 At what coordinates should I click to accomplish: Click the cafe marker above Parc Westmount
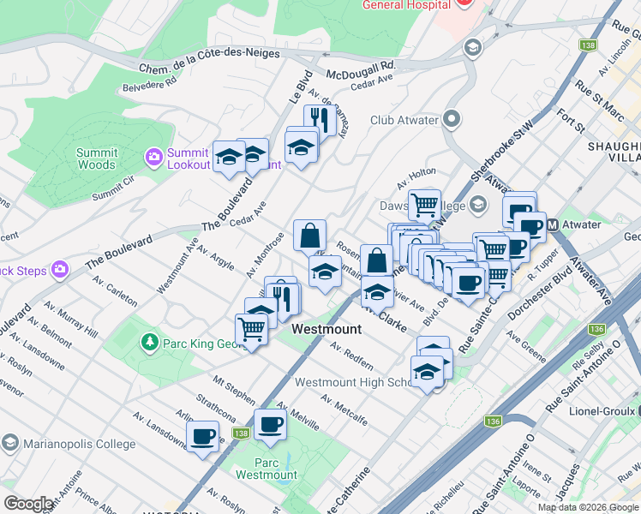point(270,426)
